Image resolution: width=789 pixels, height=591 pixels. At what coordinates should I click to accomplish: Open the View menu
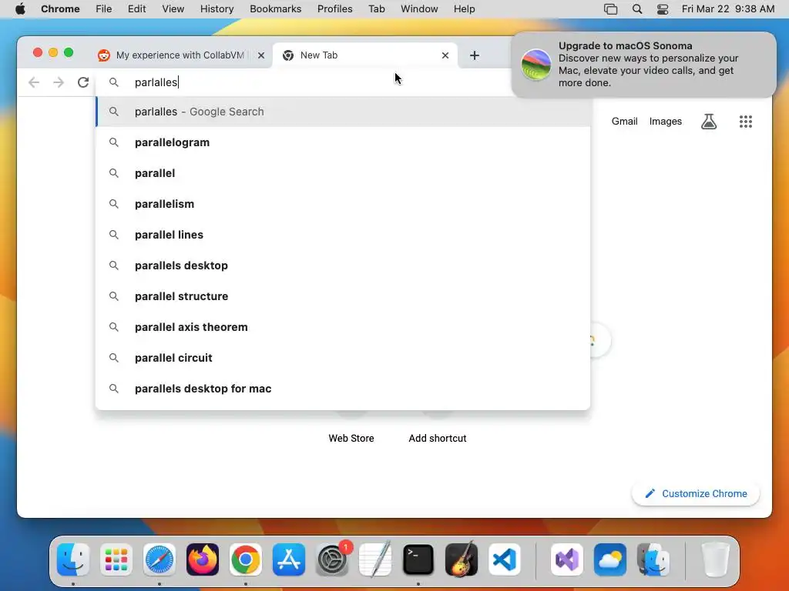(173, 9)
